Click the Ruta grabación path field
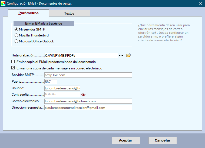Screen dimensions: 205x148 pyautogui.click(x=81, y=56)
